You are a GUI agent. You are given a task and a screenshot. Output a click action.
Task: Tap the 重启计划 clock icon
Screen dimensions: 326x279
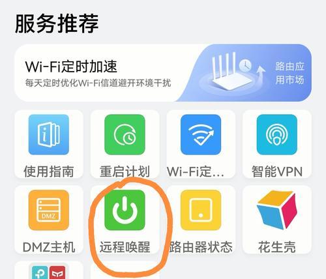coord(125,134)
